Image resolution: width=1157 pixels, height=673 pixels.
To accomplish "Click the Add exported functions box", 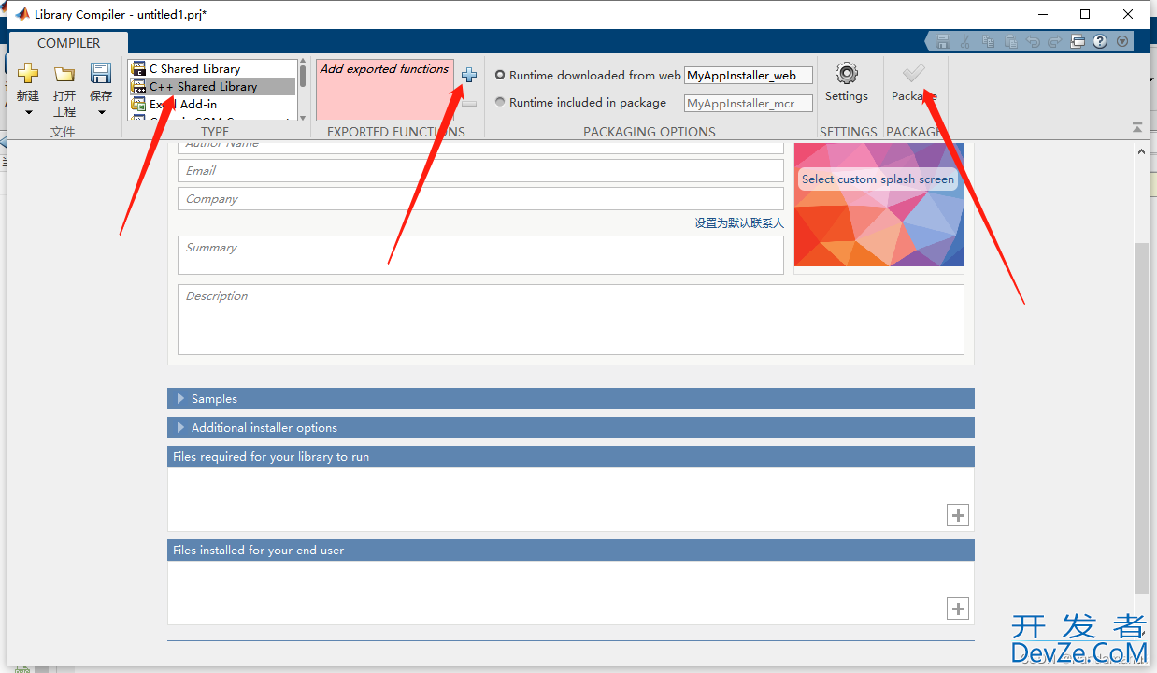I will tap(384, 90).
